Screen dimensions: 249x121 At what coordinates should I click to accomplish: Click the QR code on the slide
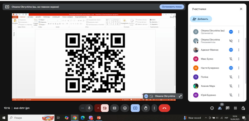click(95, 63)
